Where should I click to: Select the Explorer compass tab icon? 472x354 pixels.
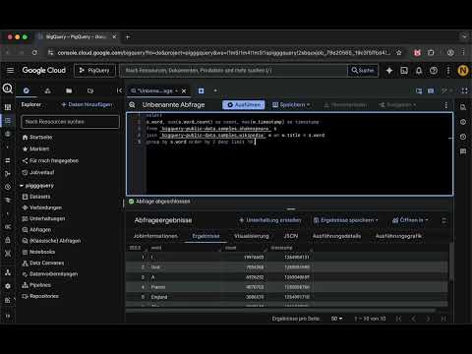[x=27, y=90]
